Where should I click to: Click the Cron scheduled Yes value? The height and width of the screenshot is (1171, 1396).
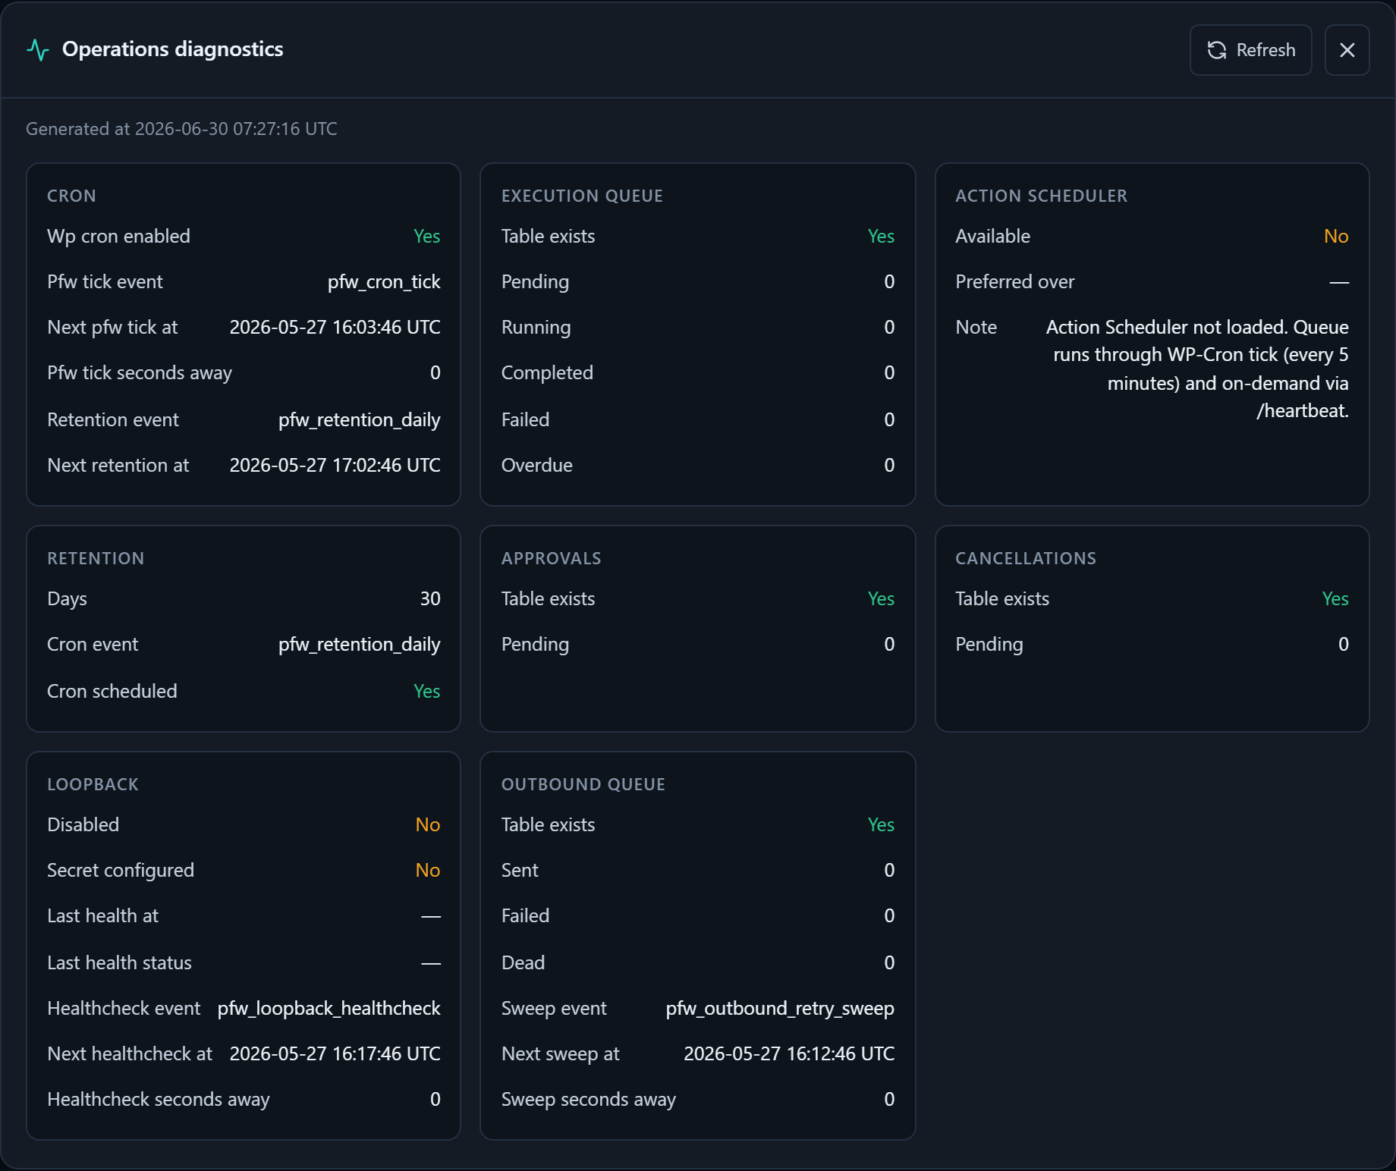(x=426, y=692)
